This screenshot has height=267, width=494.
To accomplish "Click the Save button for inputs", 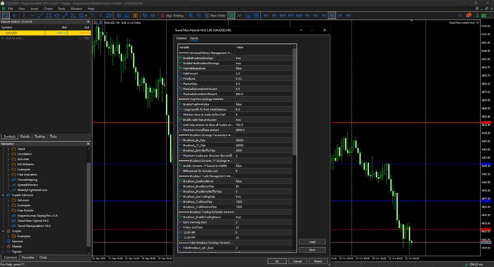I will click(x=312, y=250).
